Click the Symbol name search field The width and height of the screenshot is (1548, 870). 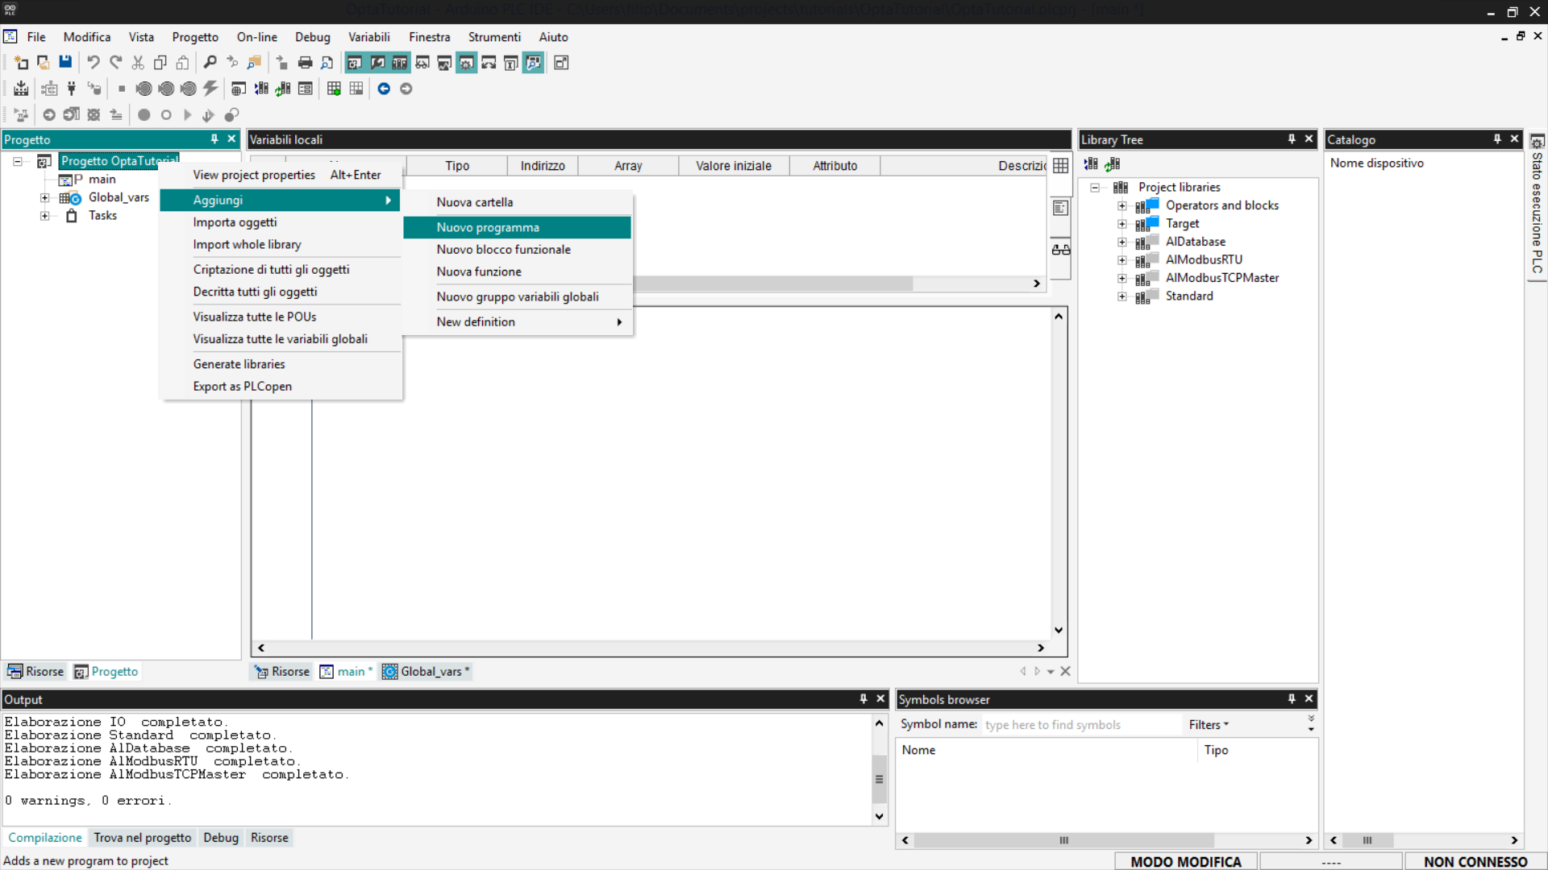click(x=1080, y=725)
